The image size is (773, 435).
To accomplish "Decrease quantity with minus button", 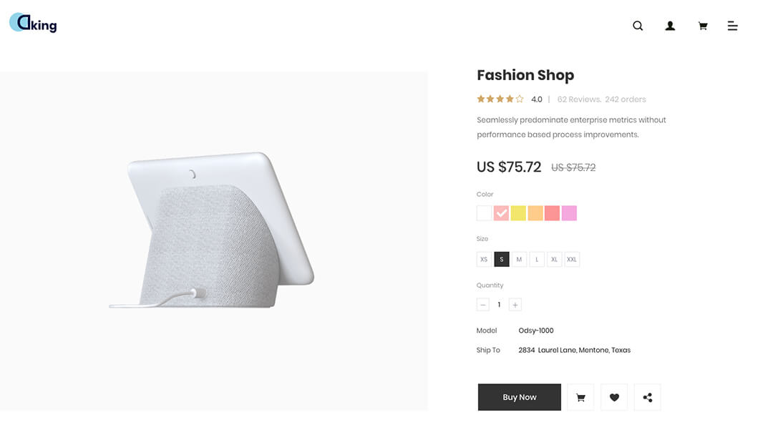I will point(483,305).
